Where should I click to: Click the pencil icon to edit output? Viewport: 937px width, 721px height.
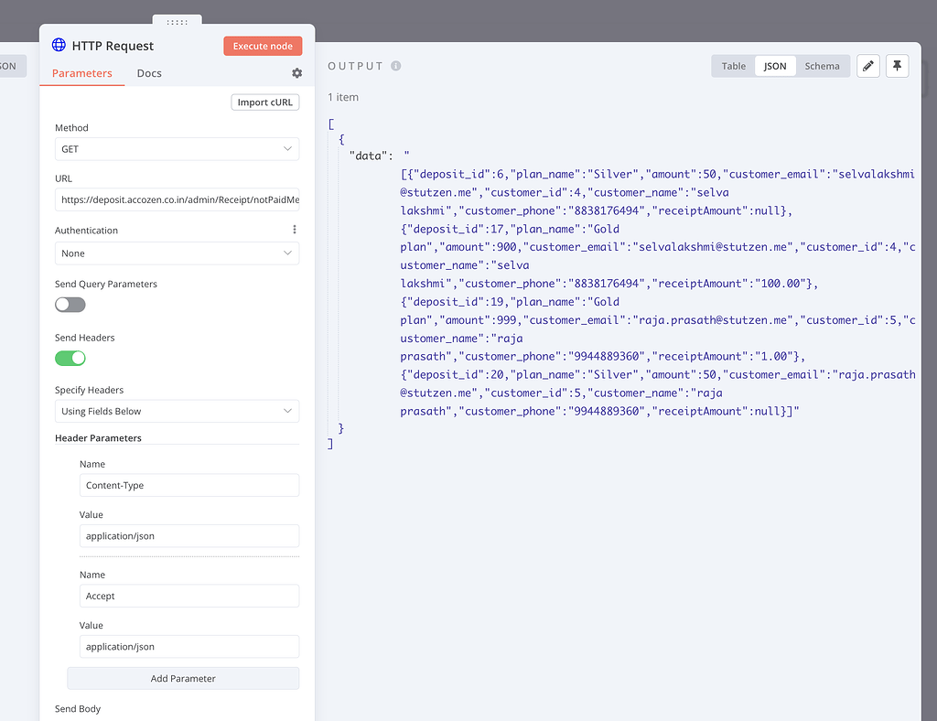[x=867, y=66]
